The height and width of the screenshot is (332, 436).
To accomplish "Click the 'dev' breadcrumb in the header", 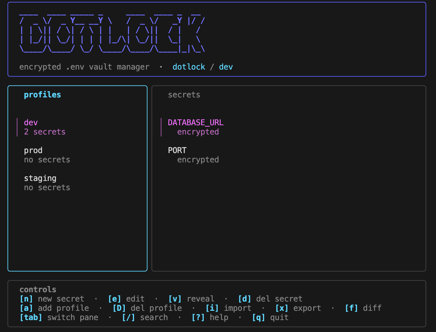I will [x=226, y=67].
